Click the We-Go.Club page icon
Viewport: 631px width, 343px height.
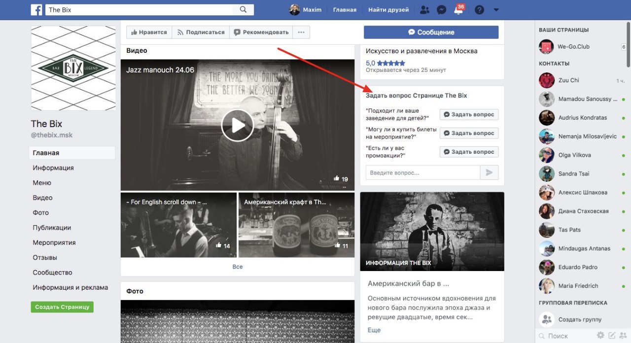(546, 47)
